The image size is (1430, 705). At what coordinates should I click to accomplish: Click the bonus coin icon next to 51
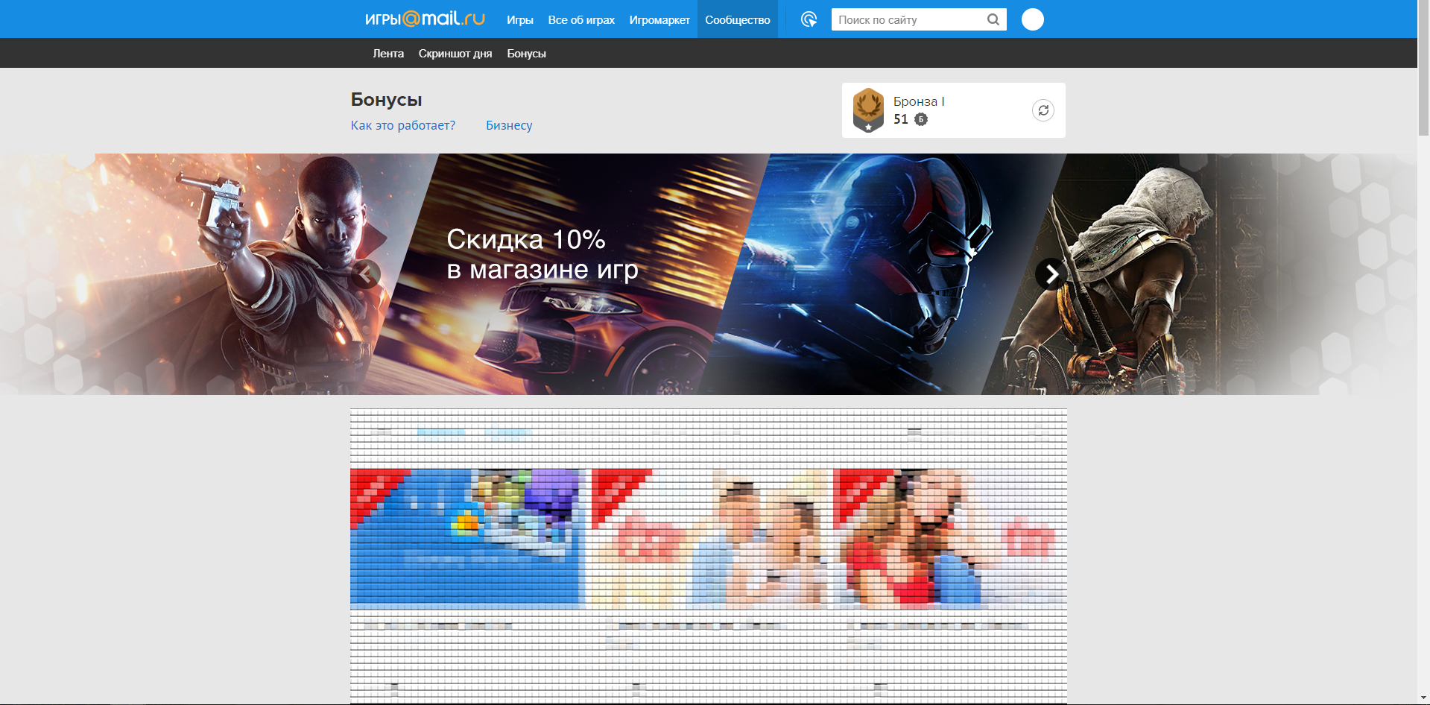pyautogui.click(x=921, y=119)
